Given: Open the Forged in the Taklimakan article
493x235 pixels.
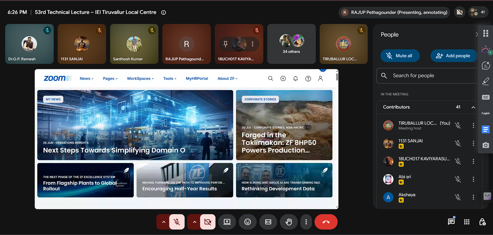Looking at the screenshot, I should [284, 125].
